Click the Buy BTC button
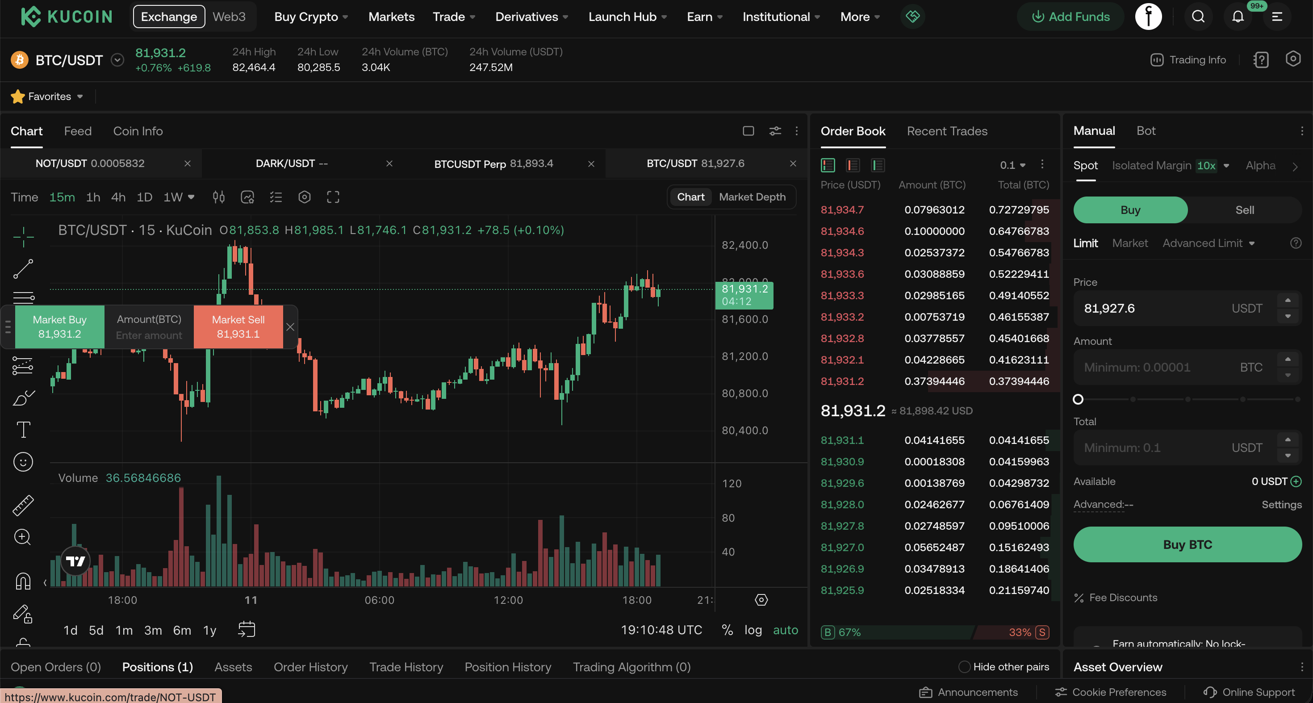Viewport: 1313px width, 703px height. pos(1187,544)
